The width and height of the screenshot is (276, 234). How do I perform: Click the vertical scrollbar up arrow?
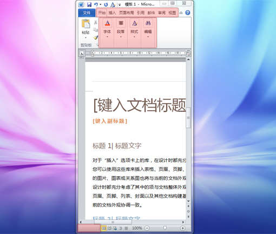[188, 59]
